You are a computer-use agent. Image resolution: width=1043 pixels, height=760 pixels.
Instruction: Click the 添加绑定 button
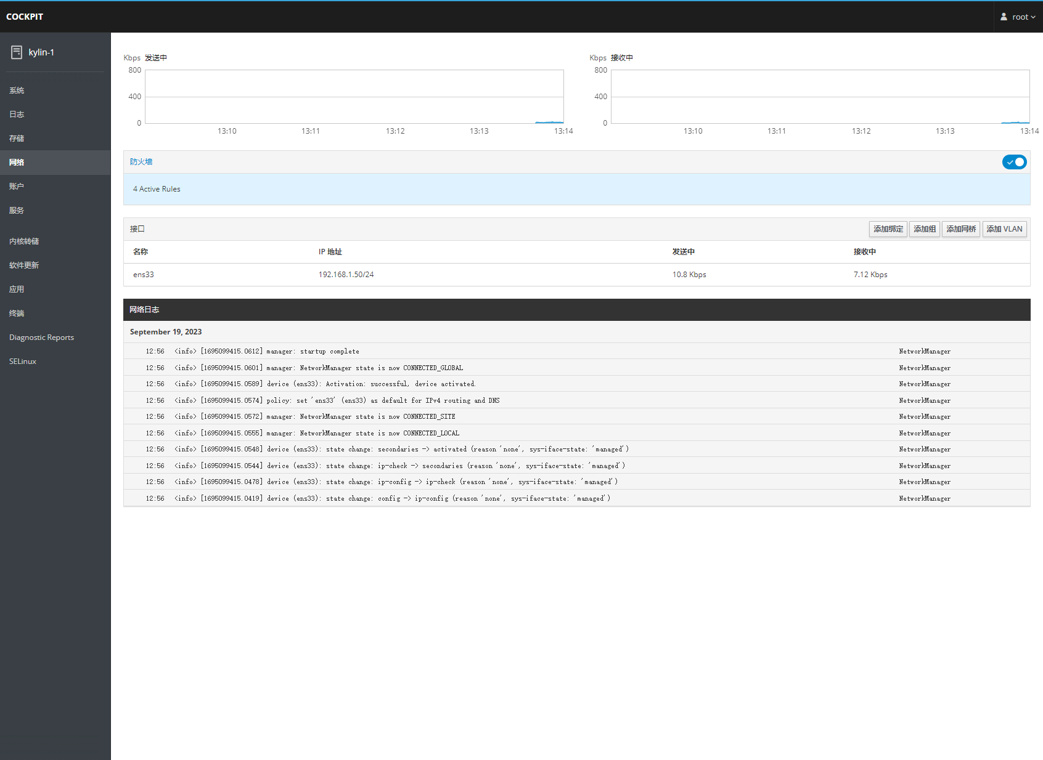(888, 229)
